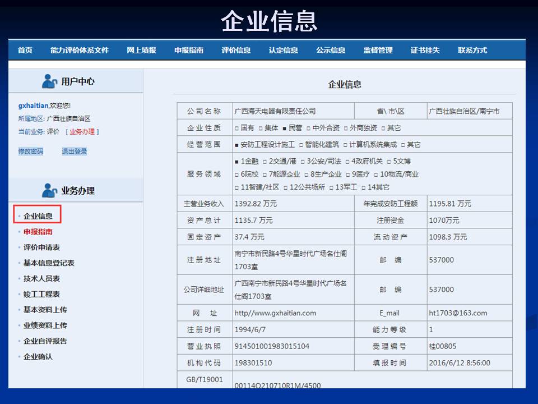538x404 pixels.
Task: Check the 集体 checkbox
Action: click(261, 128)
